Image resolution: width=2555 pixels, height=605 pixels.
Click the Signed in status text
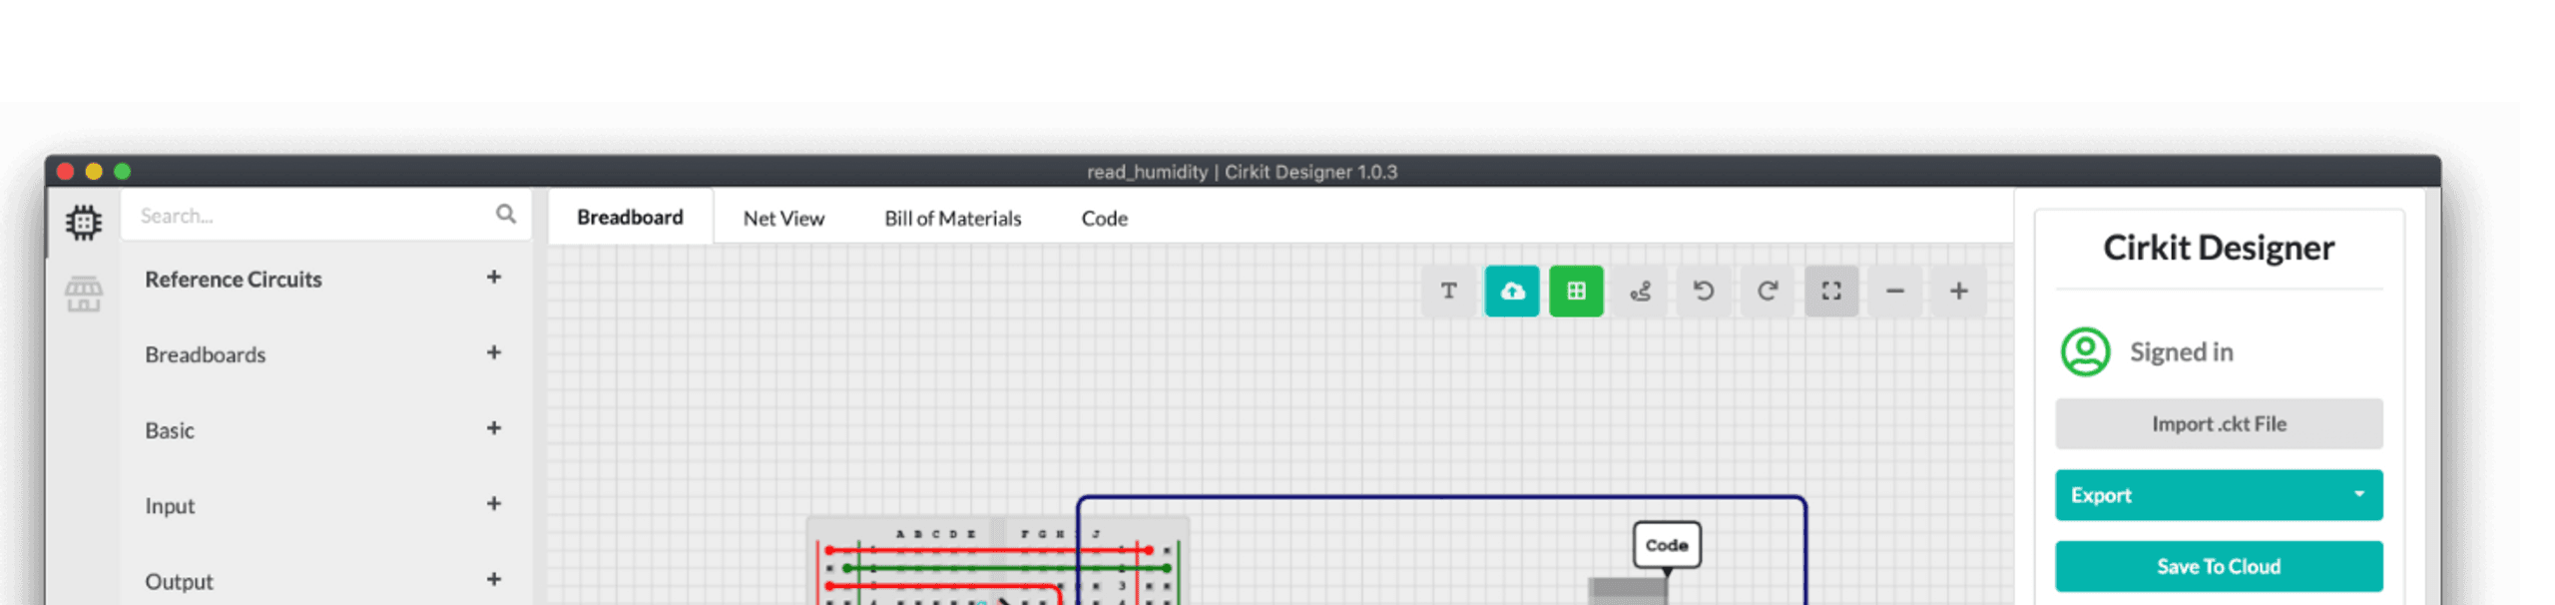coord(2181,351)
